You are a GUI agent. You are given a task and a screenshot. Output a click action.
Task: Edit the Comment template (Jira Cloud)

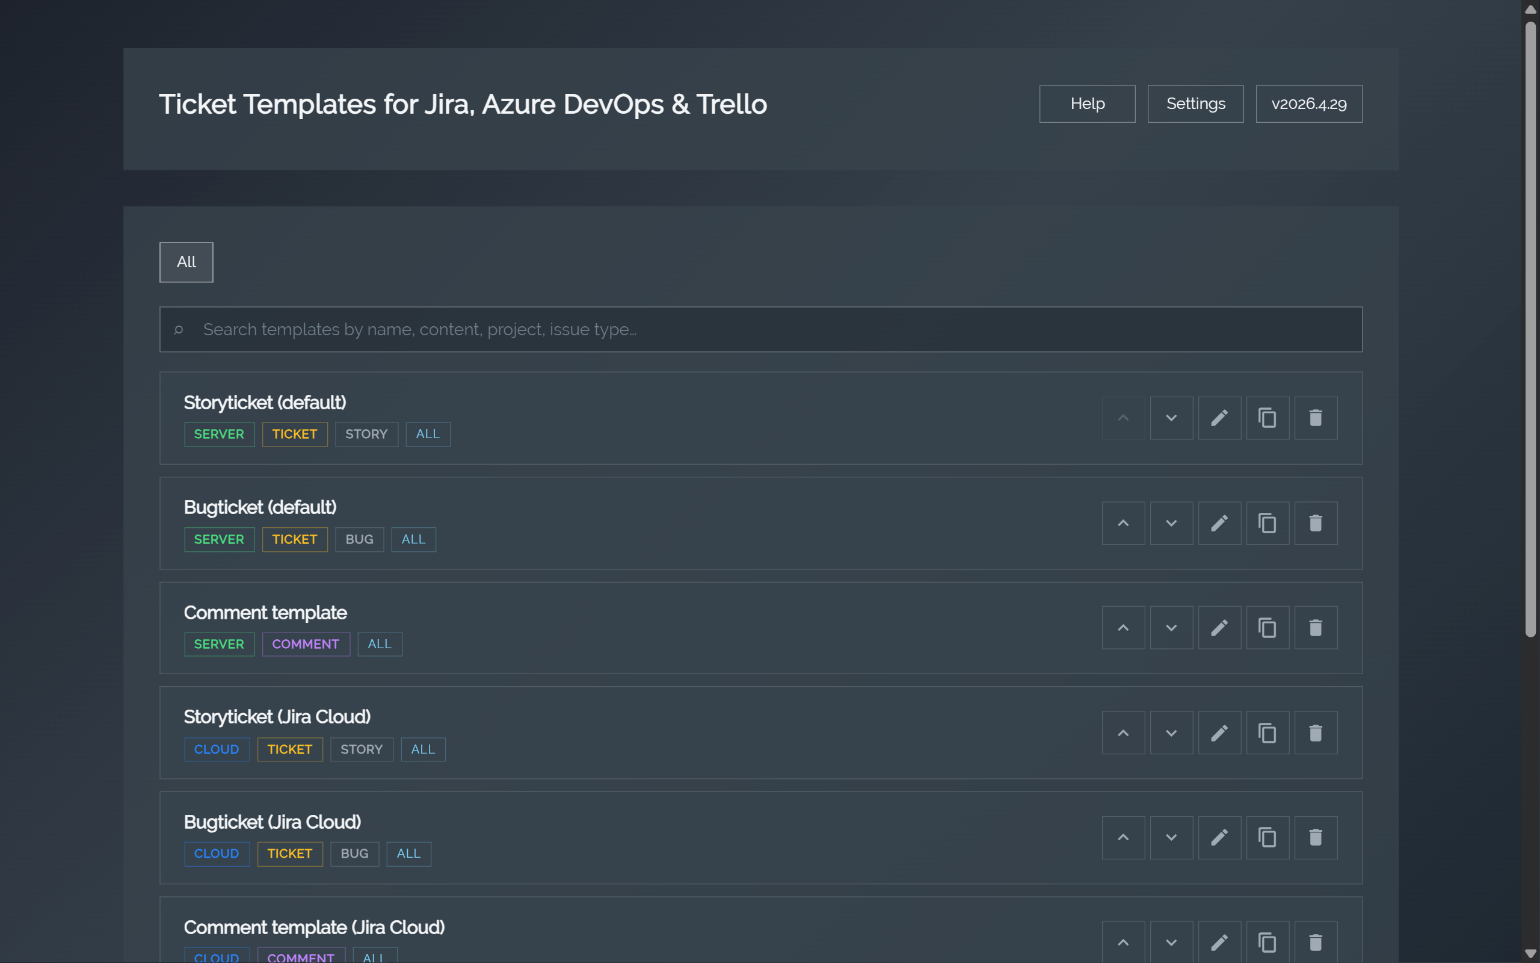pos(1219,942)
